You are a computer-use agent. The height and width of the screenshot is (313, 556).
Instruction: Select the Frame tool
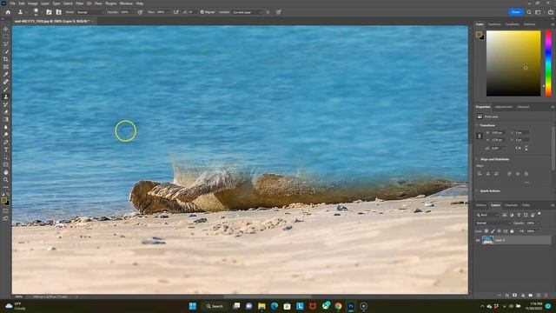(x=6, y=66)
